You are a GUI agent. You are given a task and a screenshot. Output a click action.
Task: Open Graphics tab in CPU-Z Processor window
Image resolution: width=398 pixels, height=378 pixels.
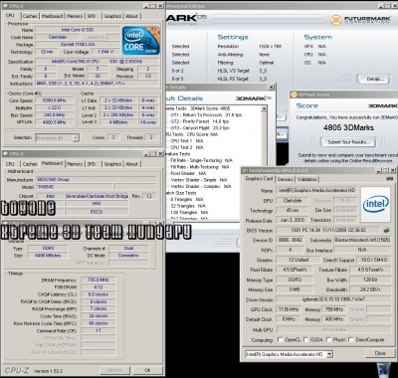pyautogui.click(x=112, y=16)
